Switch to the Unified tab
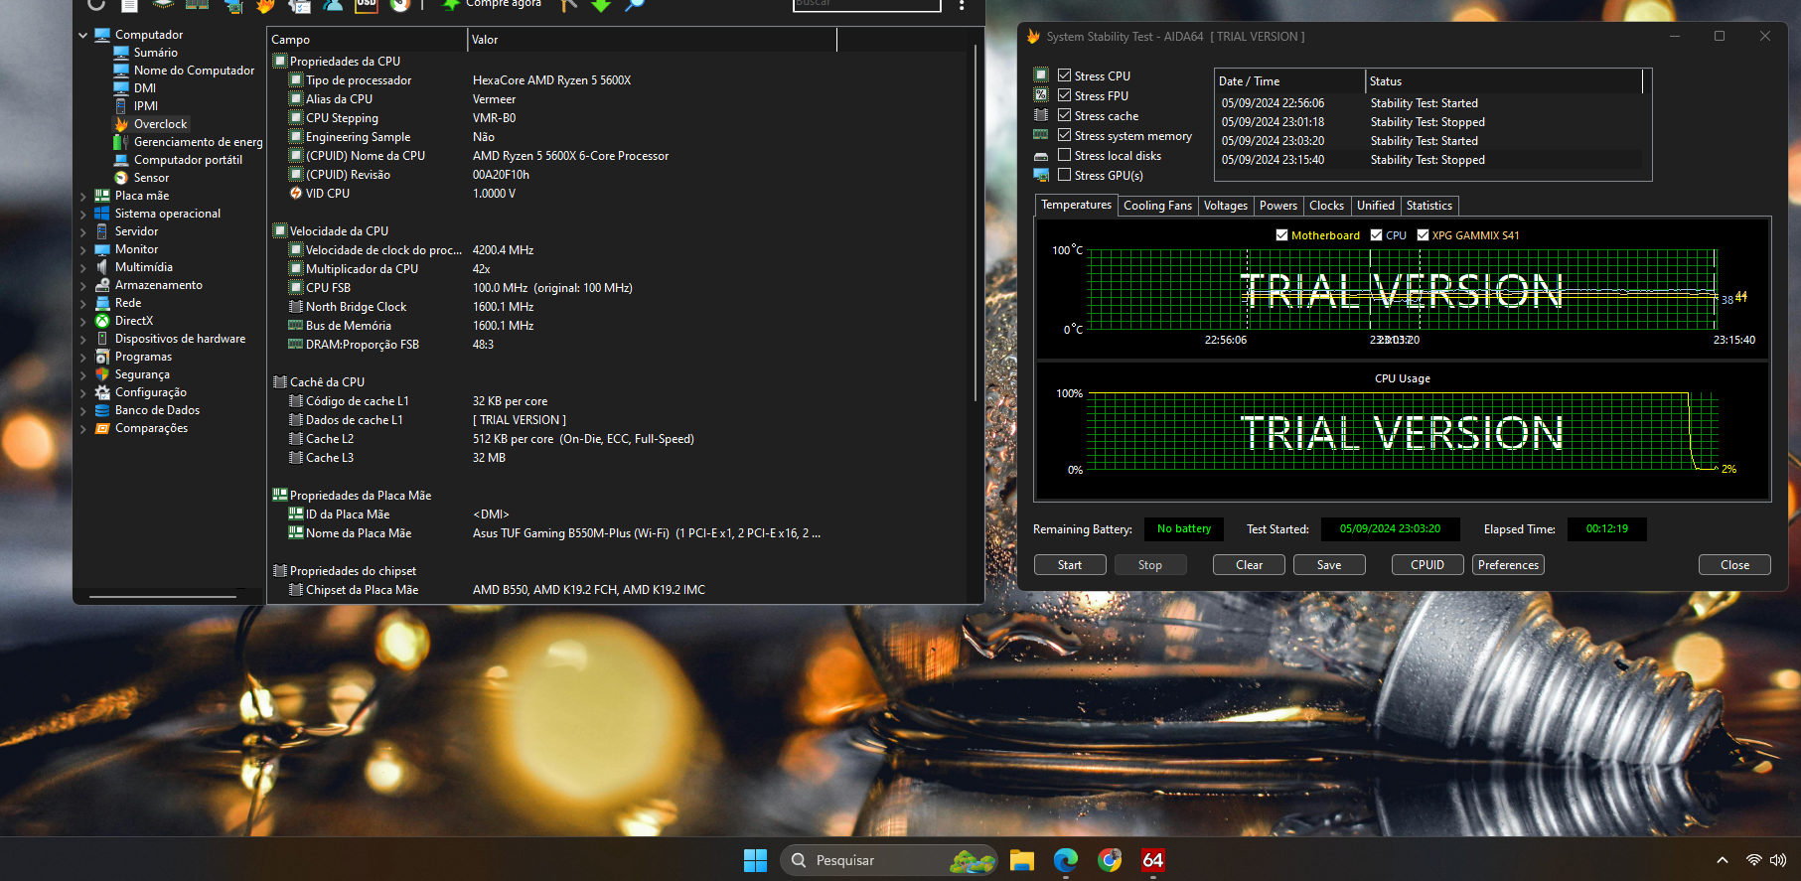This screenshot has height=881, width=1801. [x=1376, y=206]
